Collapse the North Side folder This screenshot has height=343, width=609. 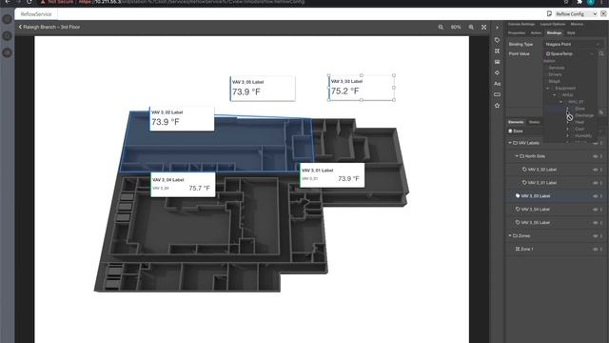click(x=517, y=156)
